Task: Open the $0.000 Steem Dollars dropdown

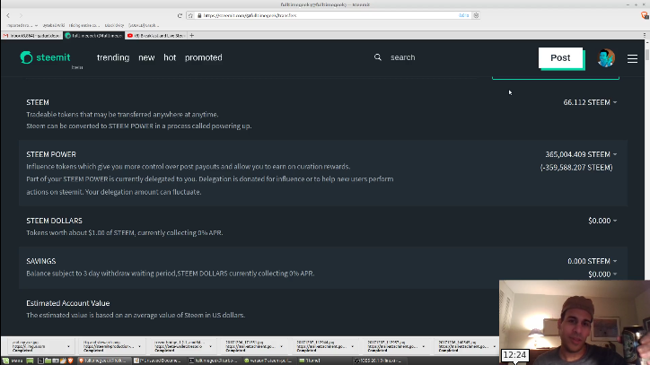Action: click(x=602, y=221)
